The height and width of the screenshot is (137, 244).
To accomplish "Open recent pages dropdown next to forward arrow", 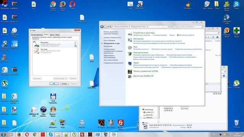I will coord(108,27).
